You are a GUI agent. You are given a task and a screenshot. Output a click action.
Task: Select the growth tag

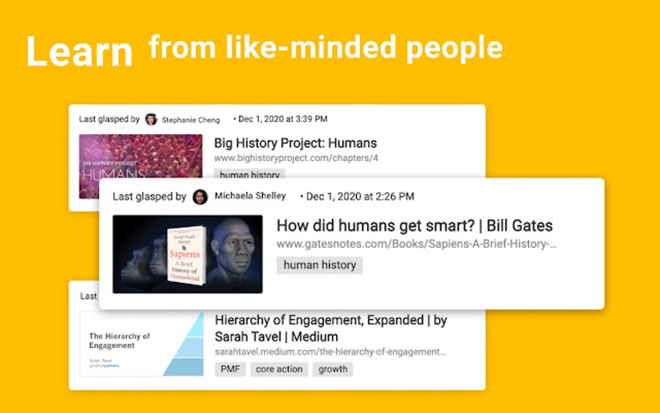[x=333, y=369]
